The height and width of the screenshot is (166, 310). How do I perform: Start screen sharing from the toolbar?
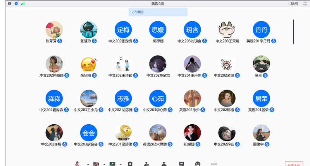click(112, 164)
